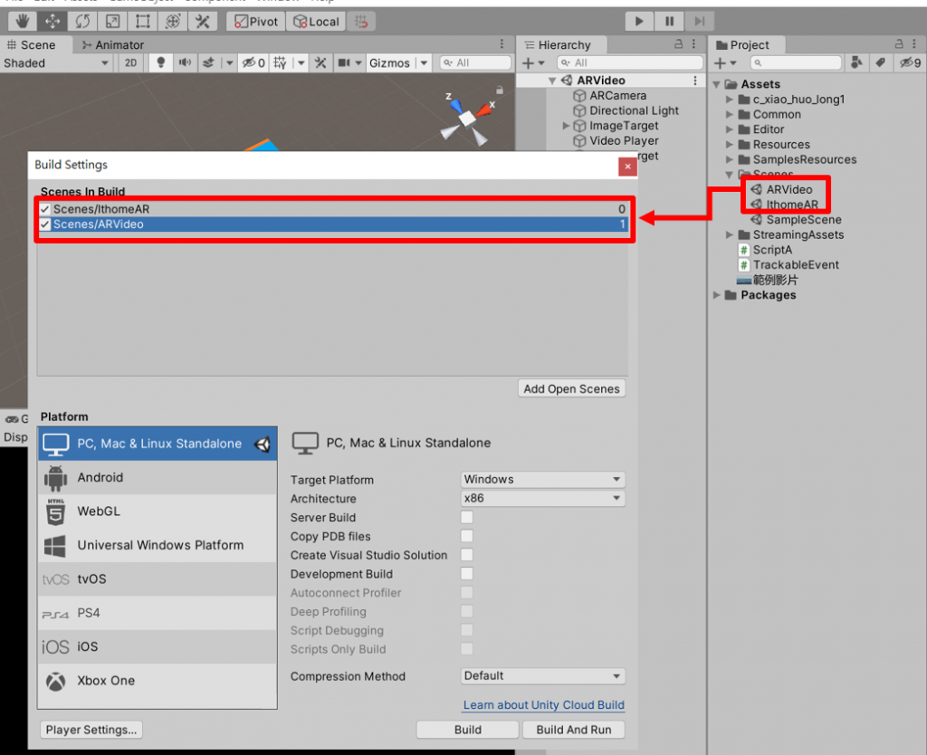Image resolution: width=927 pixels, height=755 pixels.
Task: Click the Scene view search field
Action: coord(475,62)
